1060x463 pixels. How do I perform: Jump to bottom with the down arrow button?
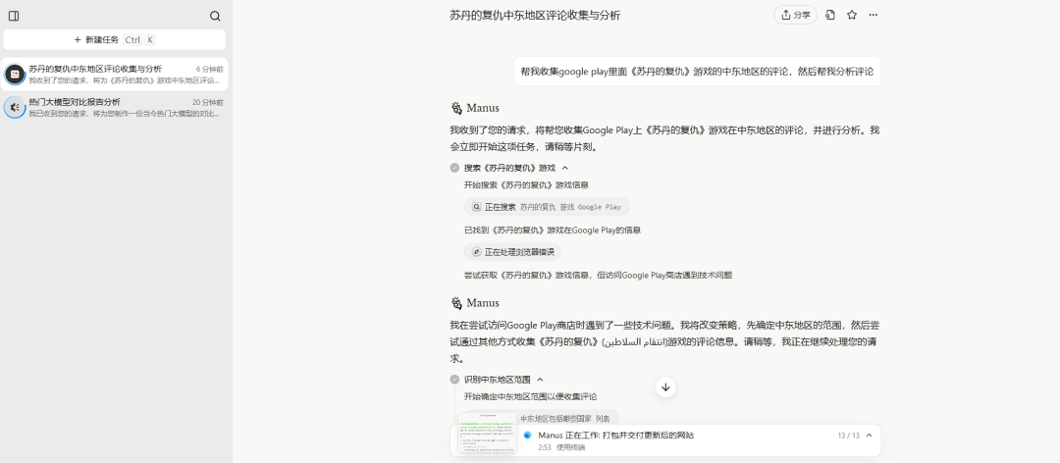665,387
